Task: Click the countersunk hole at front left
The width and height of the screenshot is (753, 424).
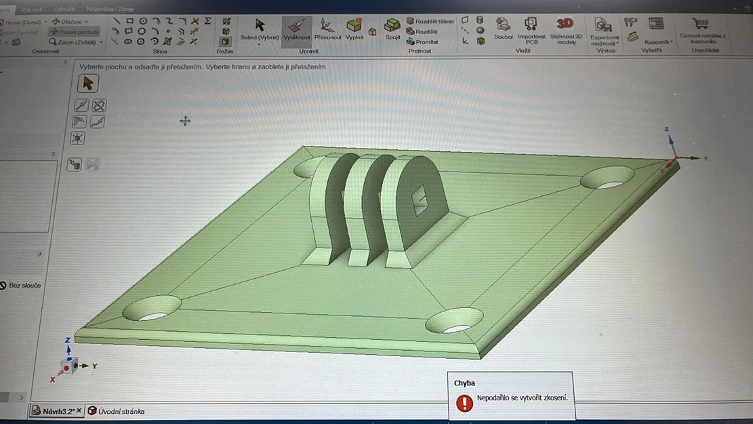Action: tap(152, 309)
